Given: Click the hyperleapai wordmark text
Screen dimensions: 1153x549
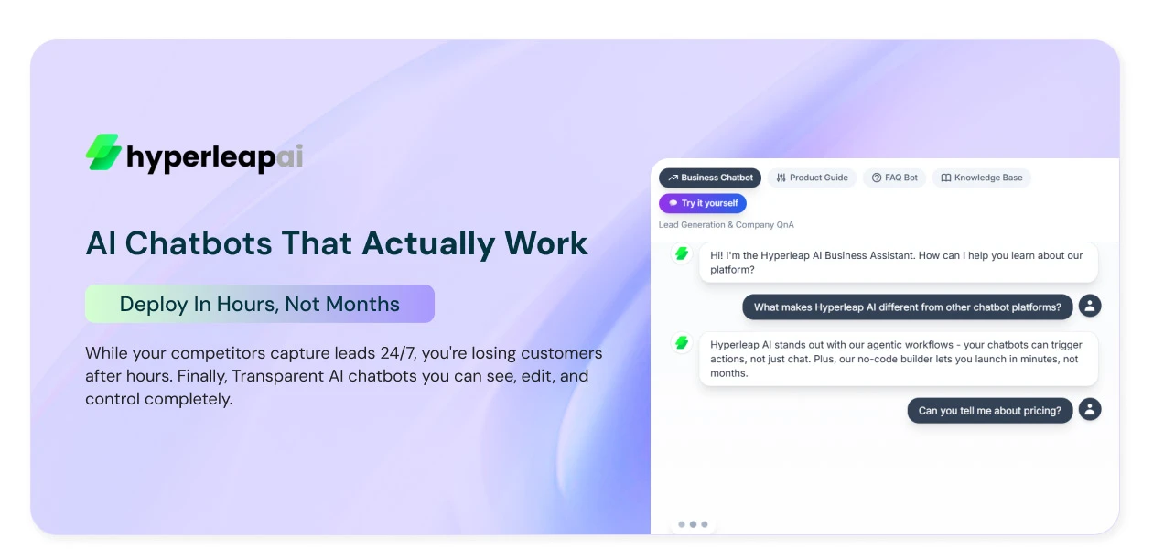Looking at the screenshot, I should [214, 157].
